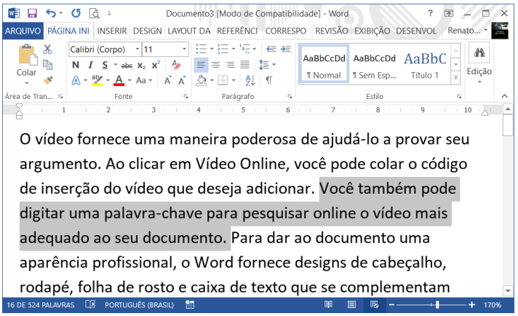518x316 pixels.
Task: Align text right
Action: coord(230,65)
